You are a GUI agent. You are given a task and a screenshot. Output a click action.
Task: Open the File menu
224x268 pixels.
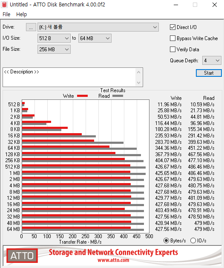(6, 15)
